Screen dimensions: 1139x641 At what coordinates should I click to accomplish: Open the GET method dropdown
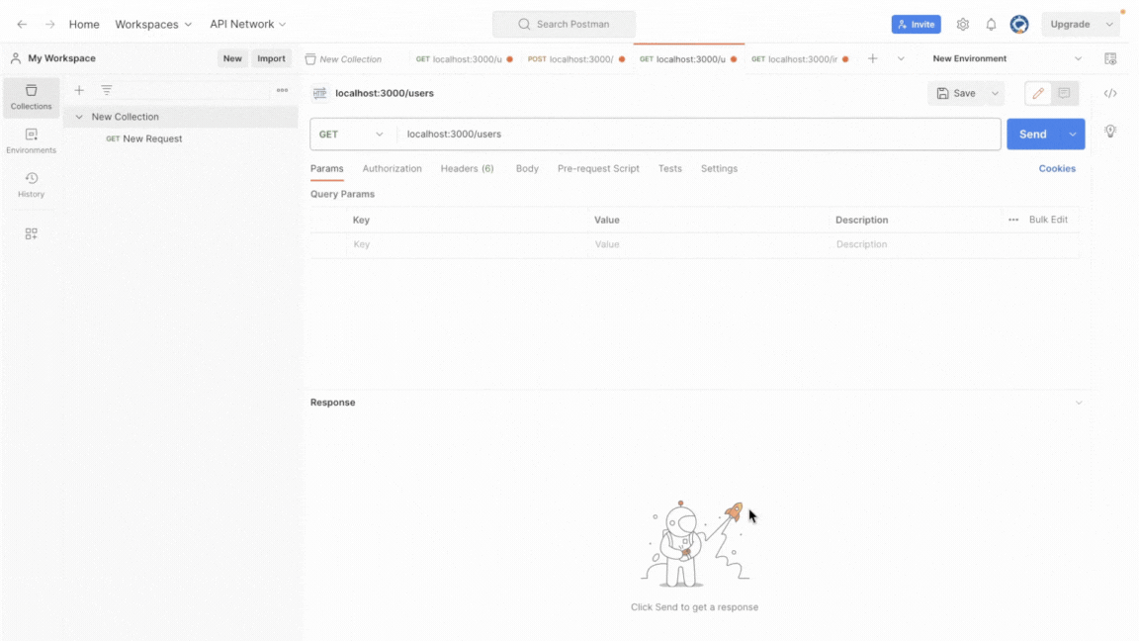pos(352,134)
